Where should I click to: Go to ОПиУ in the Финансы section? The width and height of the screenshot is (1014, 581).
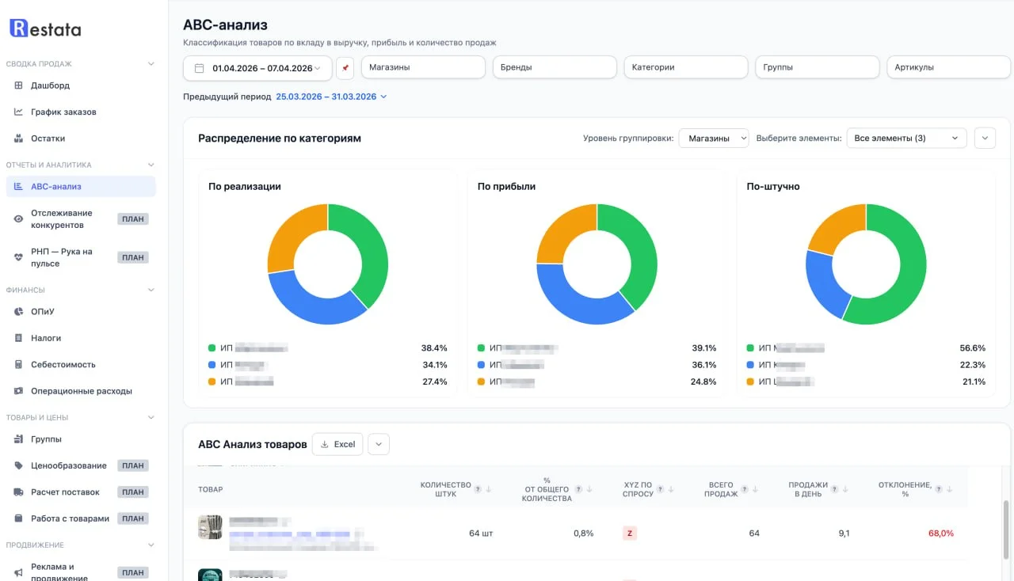pyautogui.click(x=42, y=312)
